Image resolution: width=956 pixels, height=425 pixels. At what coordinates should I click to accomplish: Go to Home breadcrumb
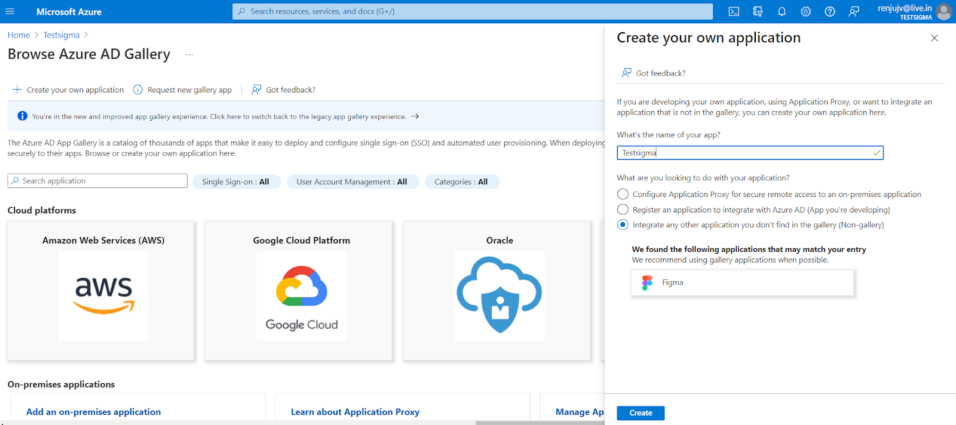(19, 35)
